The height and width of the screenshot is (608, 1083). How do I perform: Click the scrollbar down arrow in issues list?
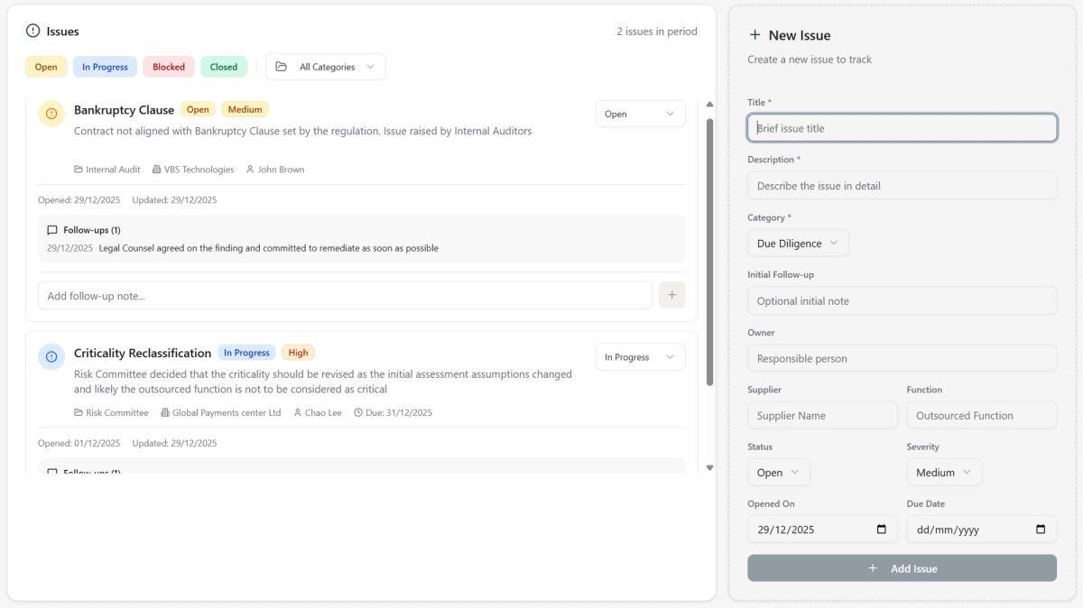tap(709, 467)
